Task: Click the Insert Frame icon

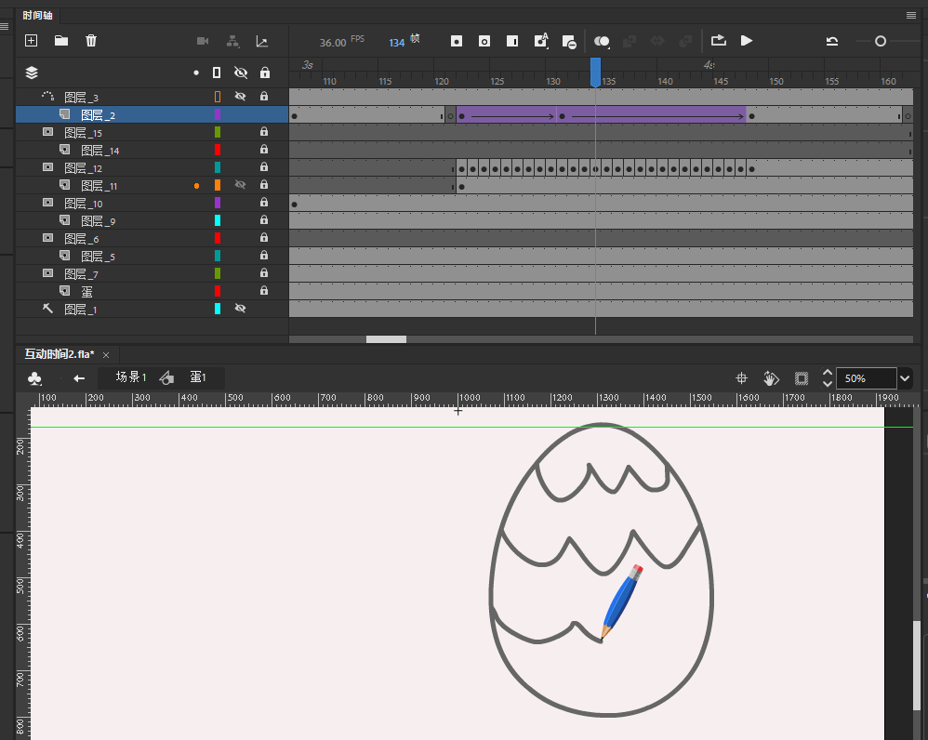Action: (512, 41)
